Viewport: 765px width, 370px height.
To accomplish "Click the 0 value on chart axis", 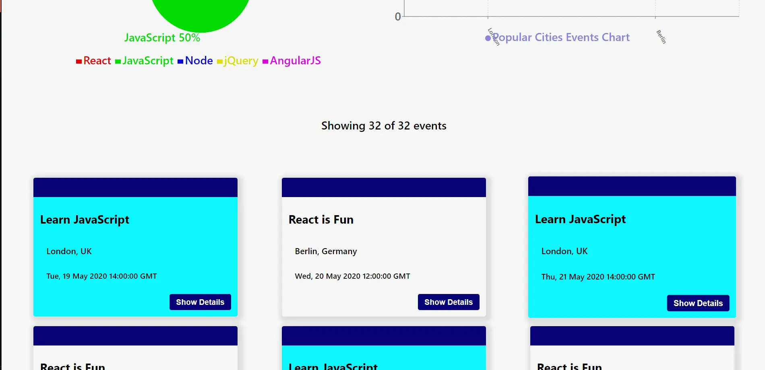I will 398,17.
